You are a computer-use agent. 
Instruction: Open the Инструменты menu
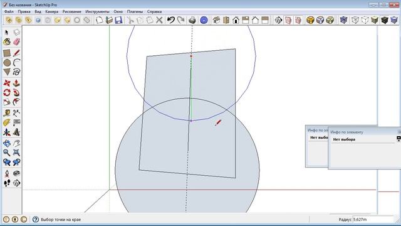tap(97, 11)
